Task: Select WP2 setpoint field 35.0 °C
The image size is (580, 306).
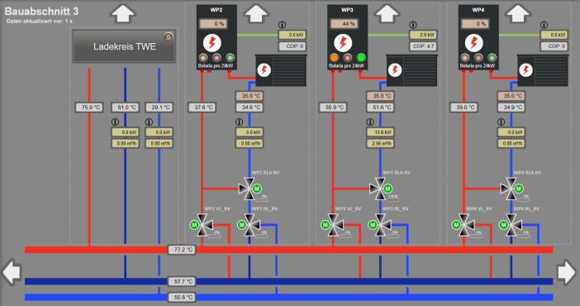Action: 250,96
